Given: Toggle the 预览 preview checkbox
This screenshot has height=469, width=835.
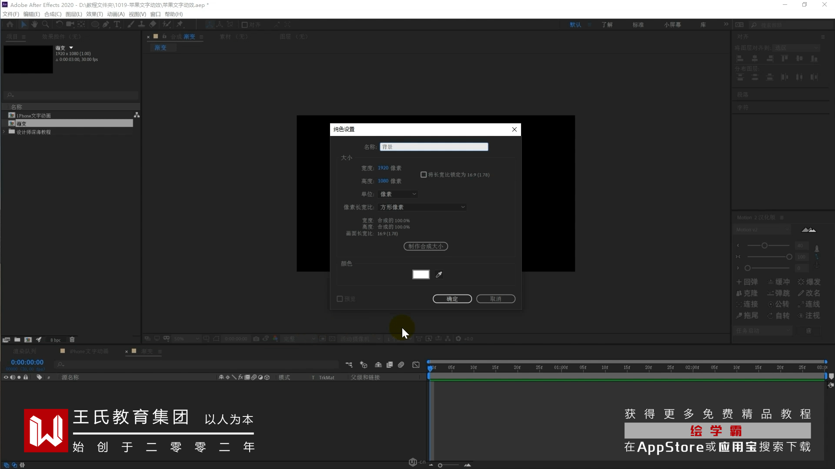Looking at the screenshot, I should pos(340,299).
